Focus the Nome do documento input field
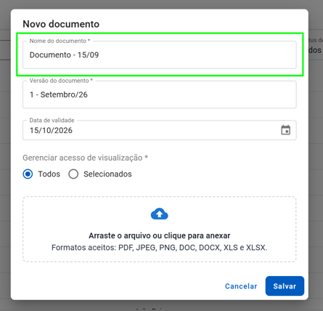The width and height of the screenshot is (323, 311). tap(160, 54)
